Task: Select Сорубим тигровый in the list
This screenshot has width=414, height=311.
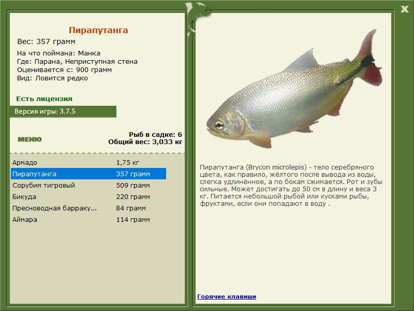Action: (88, 185)
